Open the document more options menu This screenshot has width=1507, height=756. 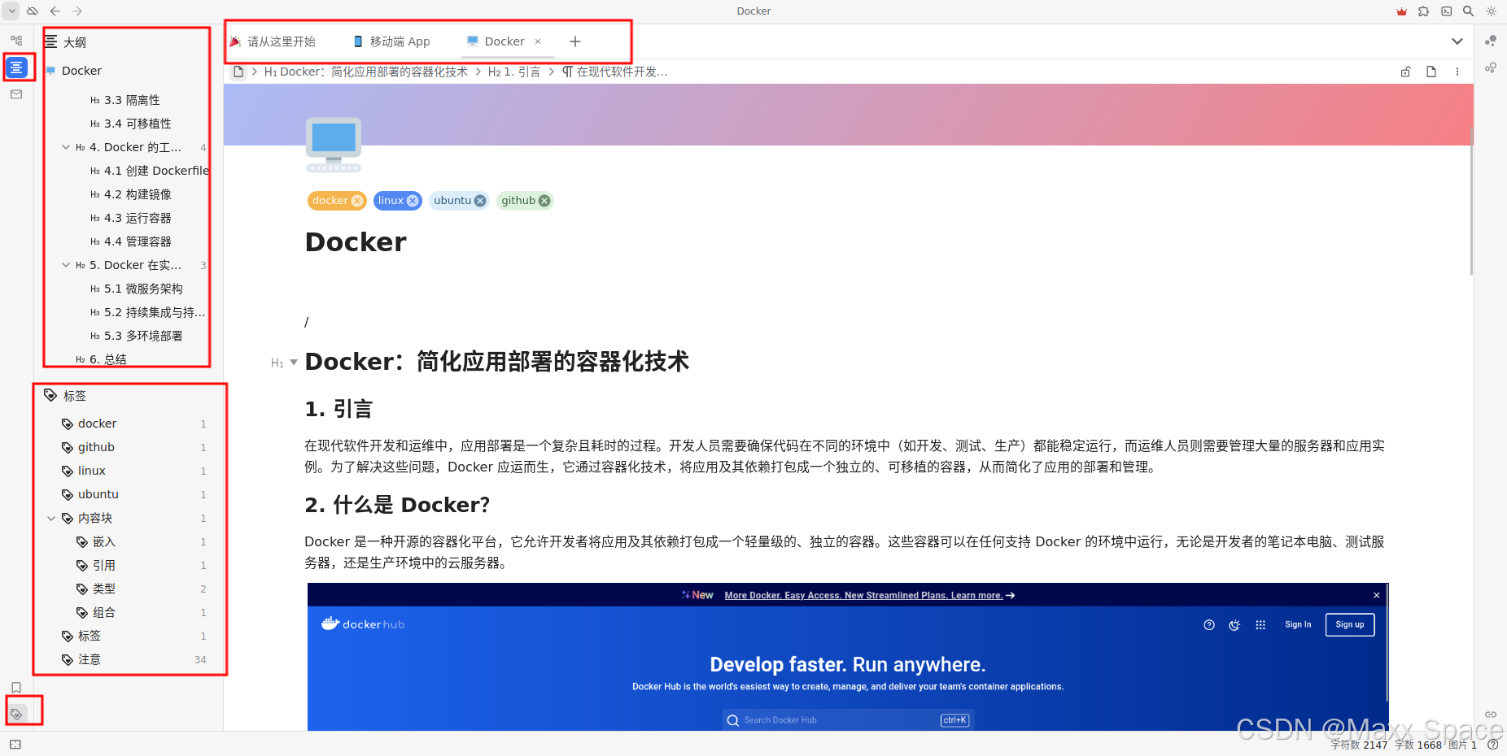(1457, 72)
